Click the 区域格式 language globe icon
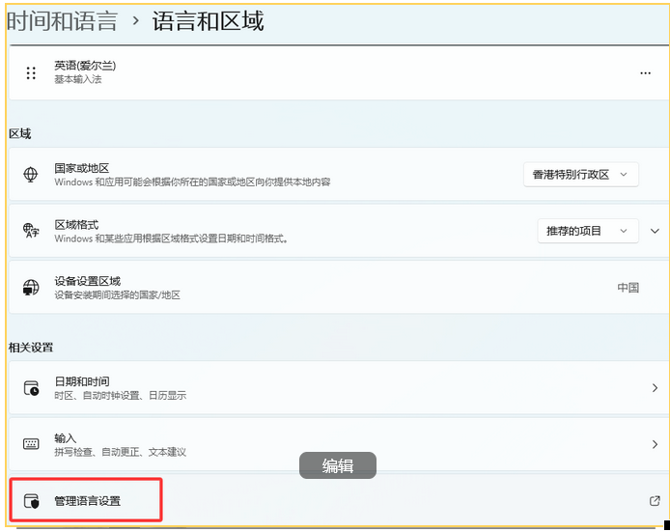670x532 pixels. click(x=31, y=231)
